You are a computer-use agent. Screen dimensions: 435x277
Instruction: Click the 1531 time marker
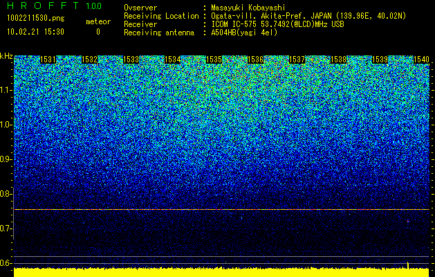(x=48, y=60)
